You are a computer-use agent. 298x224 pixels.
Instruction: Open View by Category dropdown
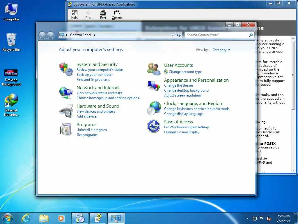221,50
